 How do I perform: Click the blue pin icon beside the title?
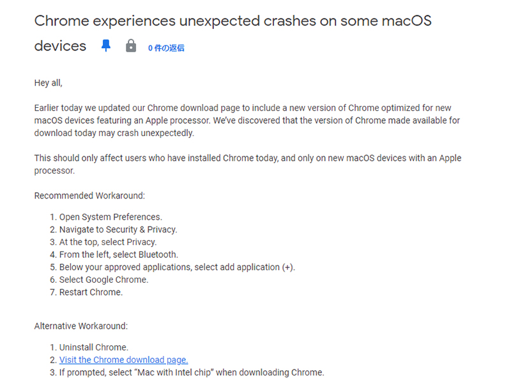coord(106,46)
